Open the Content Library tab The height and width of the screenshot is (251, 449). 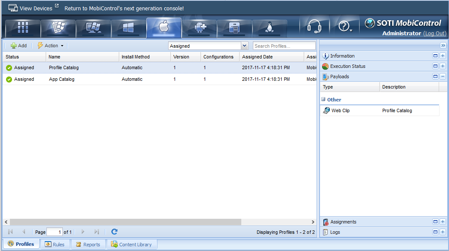(x=132, y=245)
